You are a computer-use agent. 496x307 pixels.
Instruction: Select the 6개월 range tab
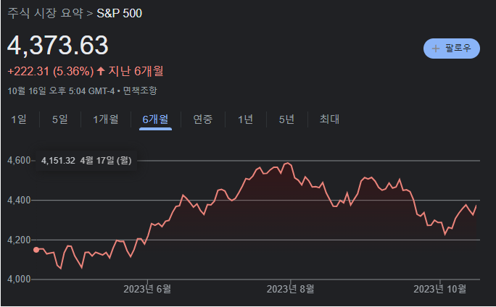click(x=155, y=119)
